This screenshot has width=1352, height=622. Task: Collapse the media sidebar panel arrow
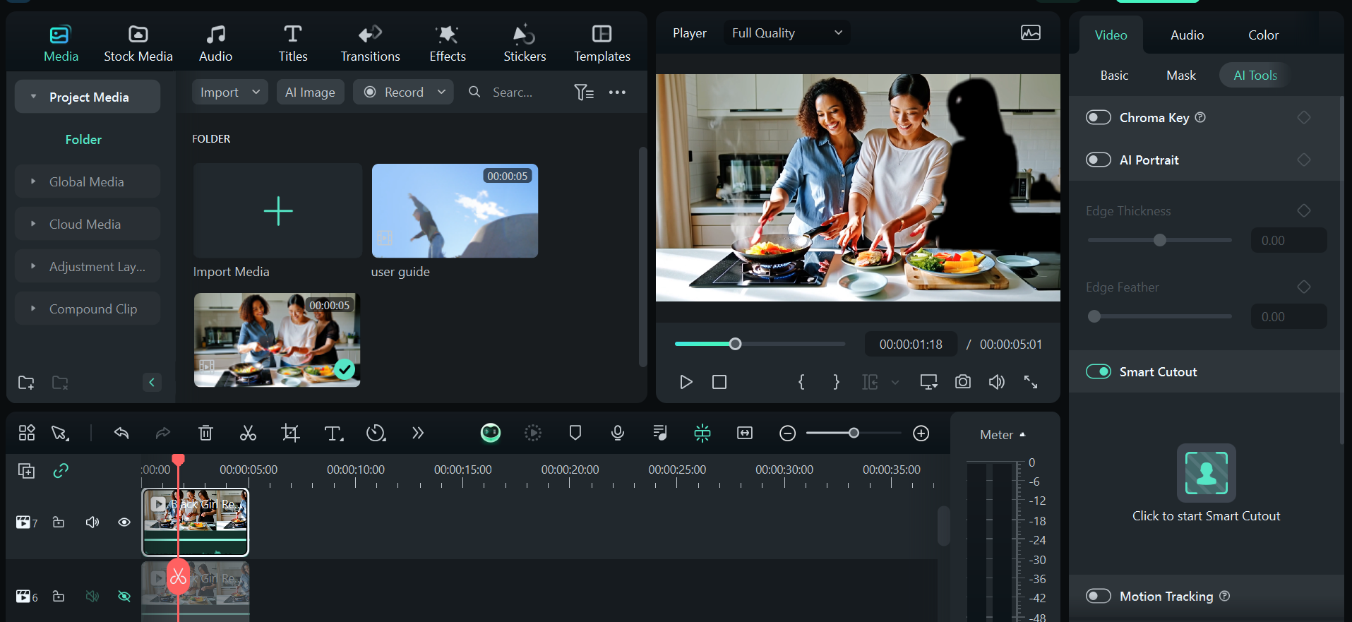[152, 382]
